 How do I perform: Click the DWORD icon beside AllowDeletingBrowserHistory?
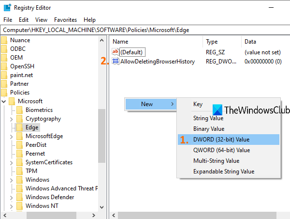pos(116,61)
